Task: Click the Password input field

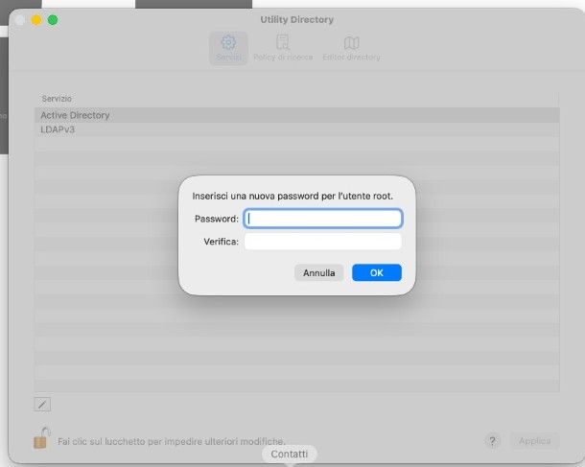Action: click(323, 219)
